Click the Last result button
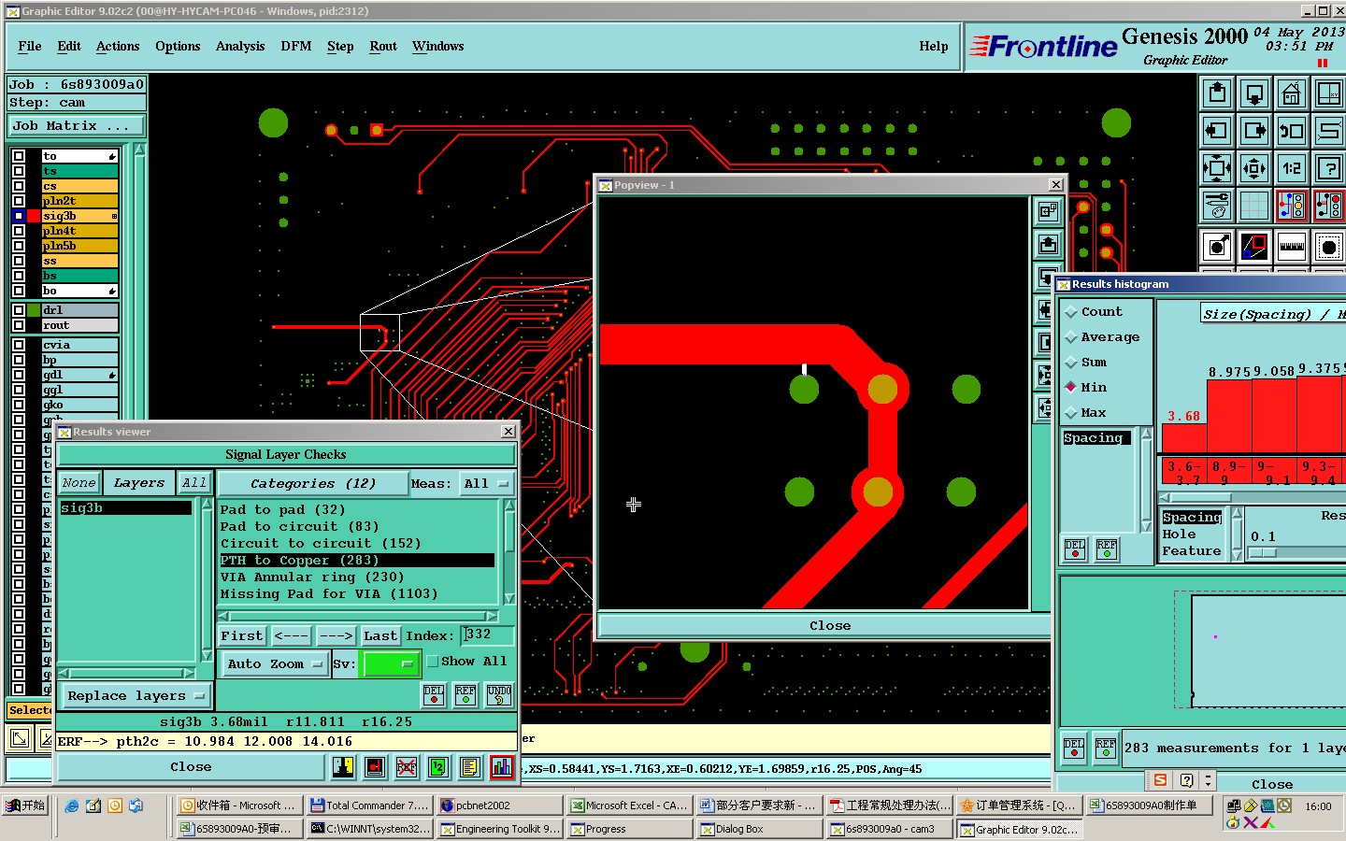Viewport: 1346px width, 841px height. pyautogui.click(x=380, y=636)
